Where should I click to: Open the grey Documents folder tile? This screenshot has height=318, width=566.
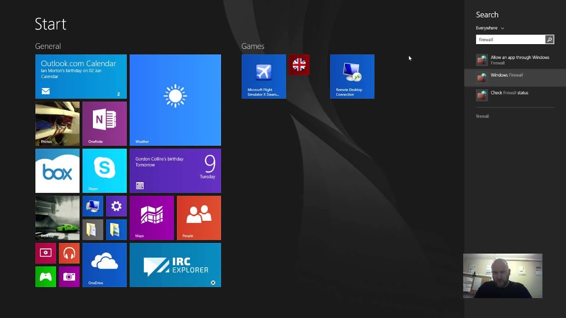(93, 230)
